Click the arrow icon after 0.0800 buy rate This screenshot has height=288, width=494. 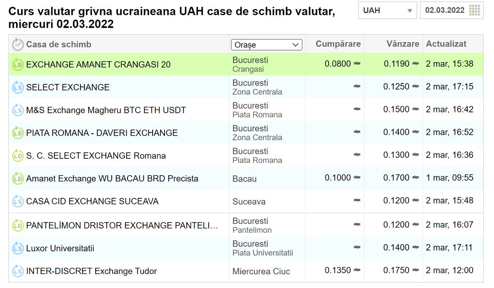[357, 64]
